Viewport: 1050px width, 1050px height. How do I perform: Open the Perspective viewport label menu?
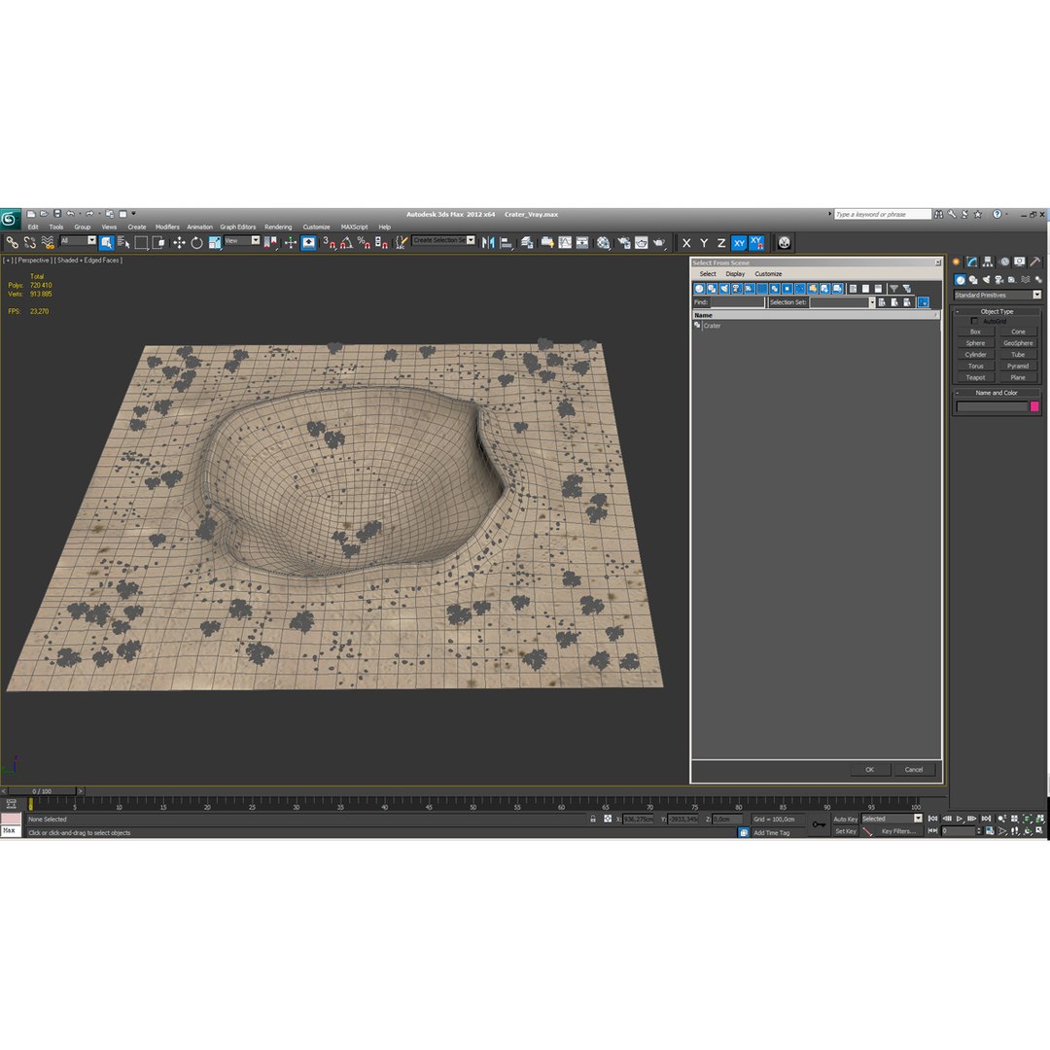pyautogui.click(x=33, y=260)
